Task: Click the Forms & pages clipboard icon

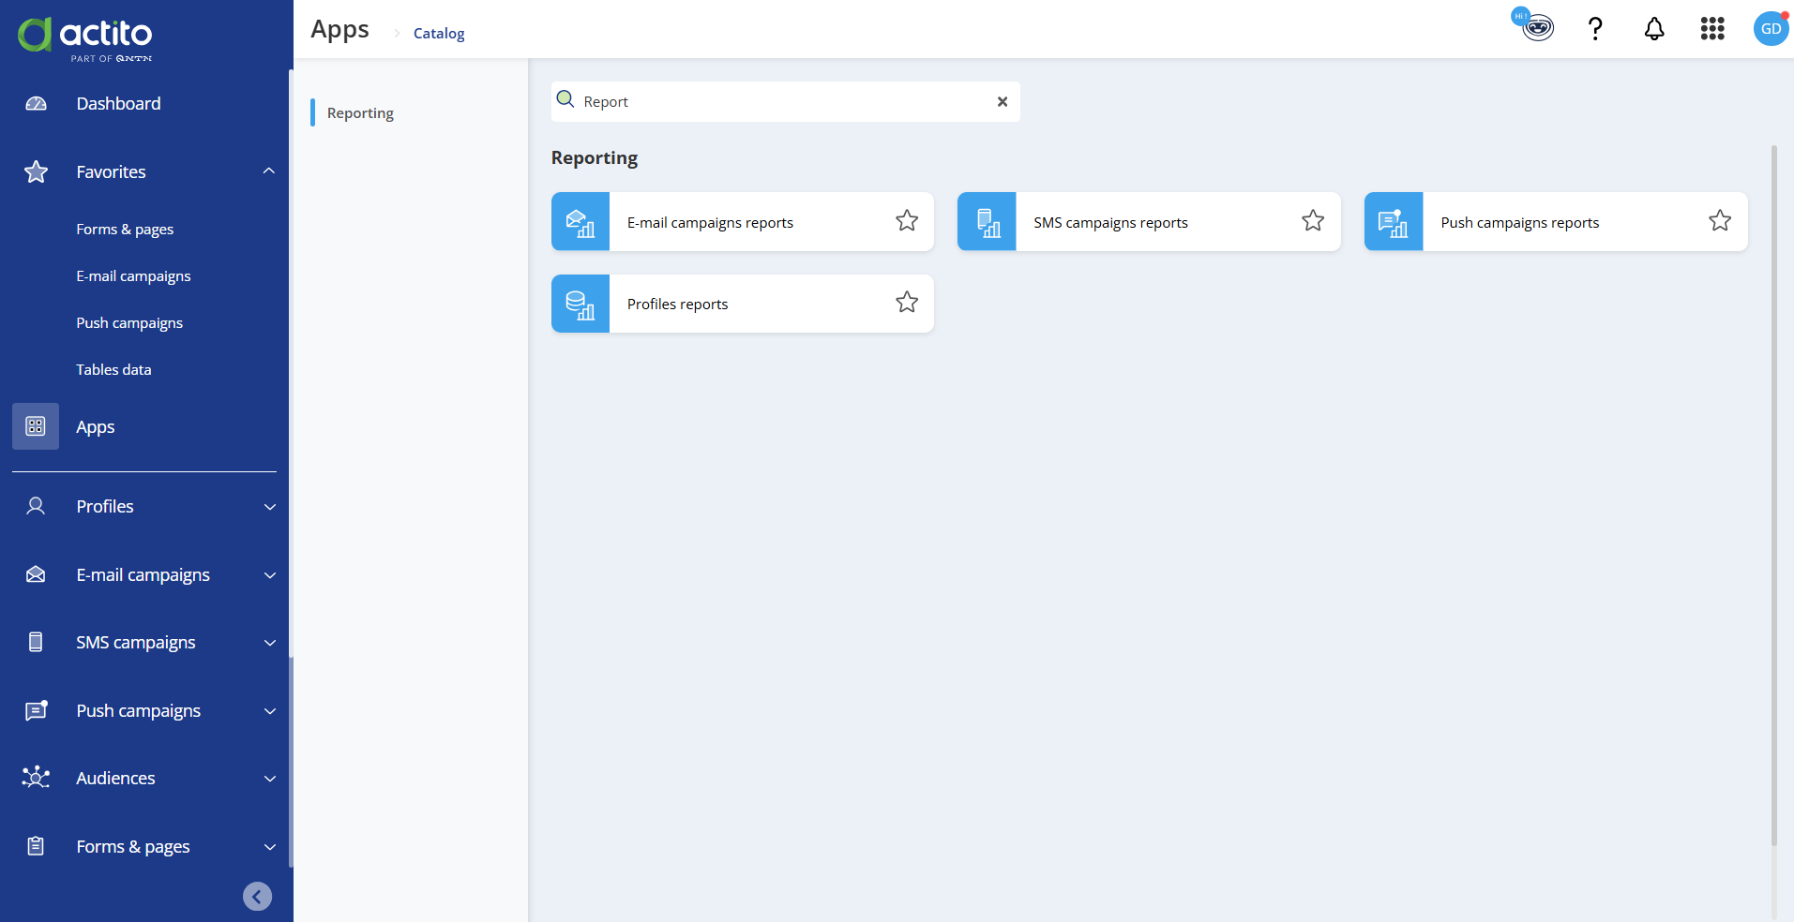Action: coord(36,846)
